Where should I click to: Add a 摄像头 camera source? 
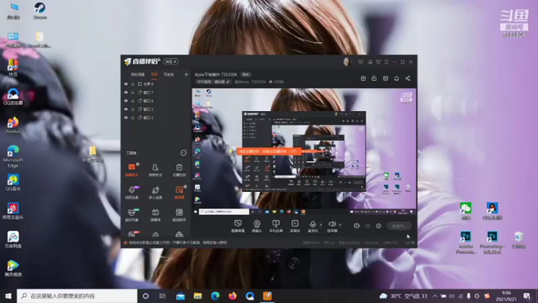point(257,226)
